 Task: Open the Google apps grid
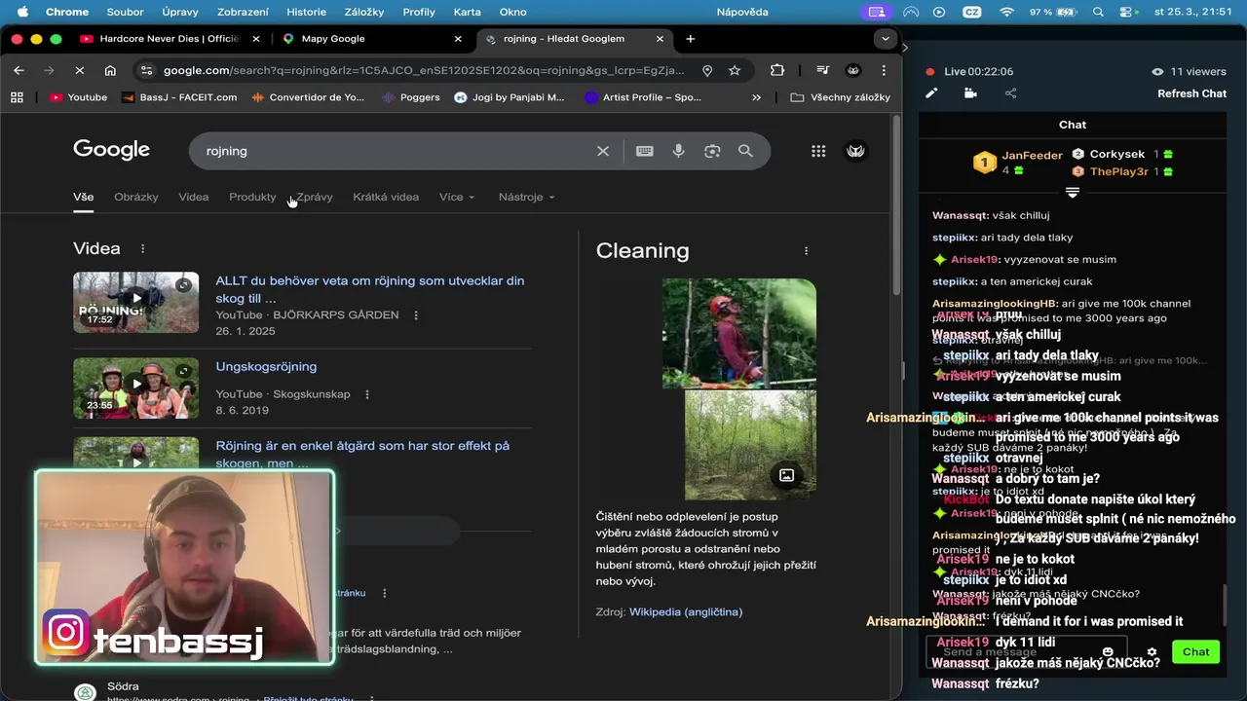(x=818, y=151)
